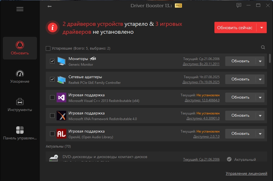Click the Обновить сейчас button
The width and height of the screenshot is (273, 181).
tap(235, 27)
